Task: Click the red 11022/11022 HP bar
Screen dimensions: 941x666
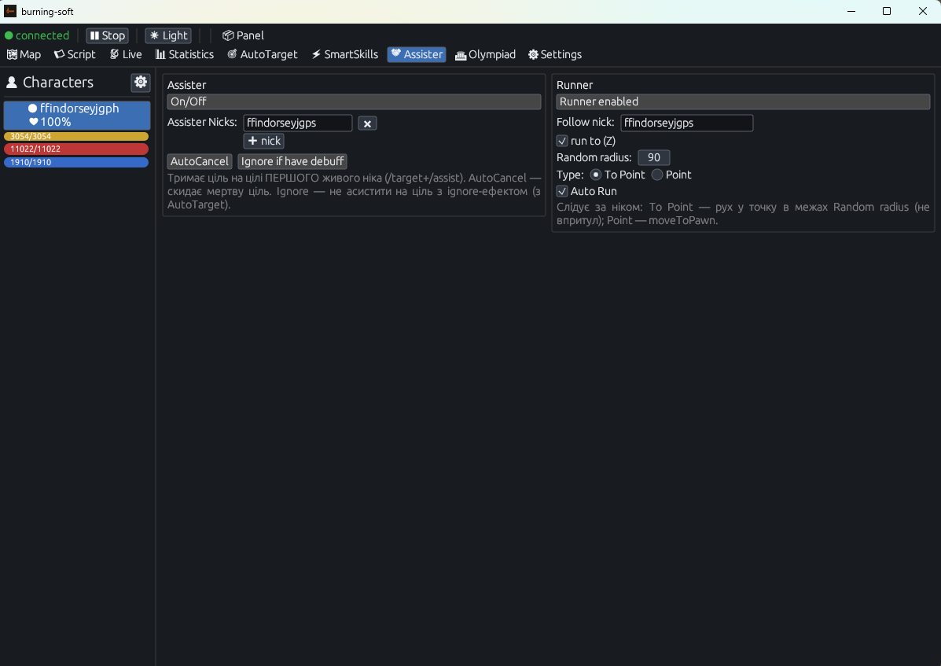Action: tap(76, 149)
